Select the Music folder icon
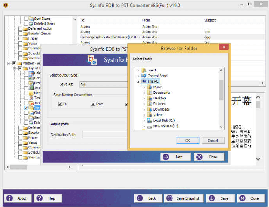Screen dimensions: 269x207 click(x=149, y=87)
